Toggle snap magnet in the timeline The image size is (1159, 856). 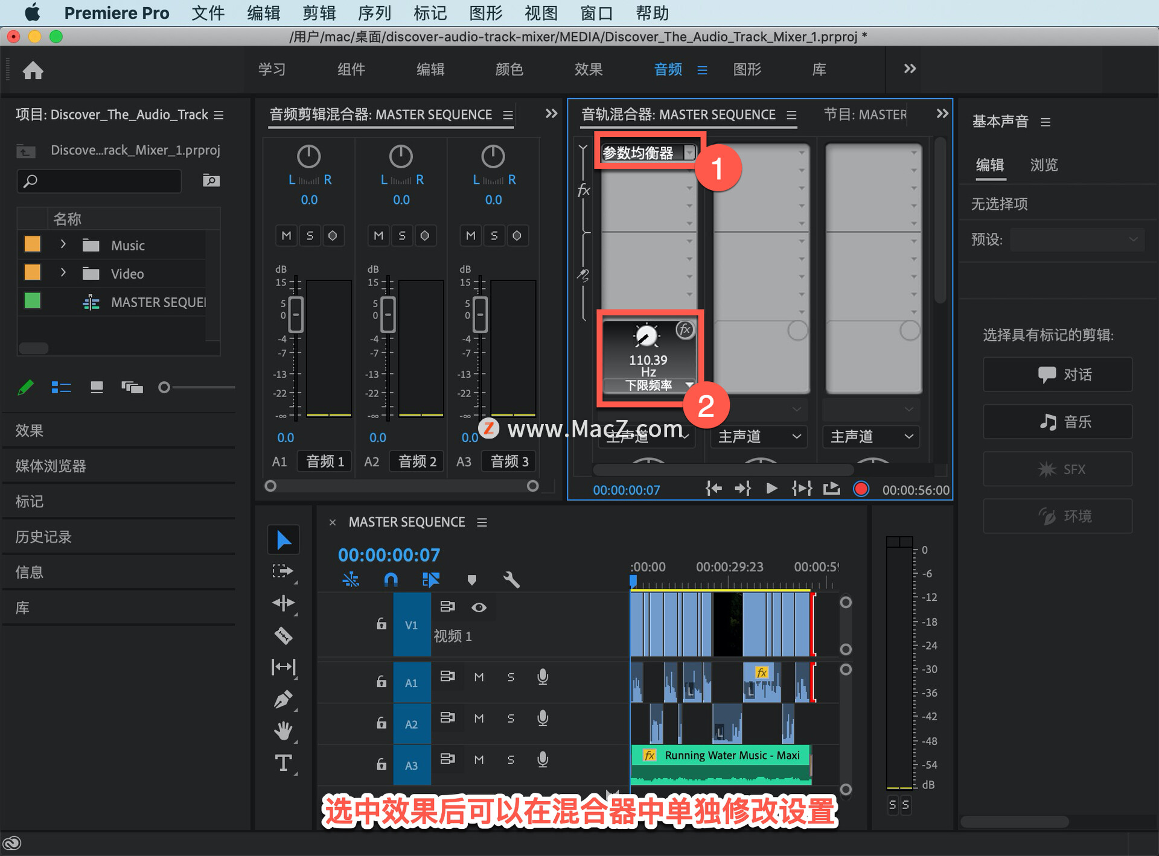pos(391,580)
